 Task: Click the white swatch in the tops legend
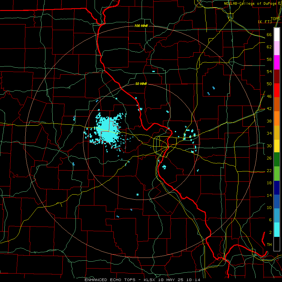pos(277,34)
